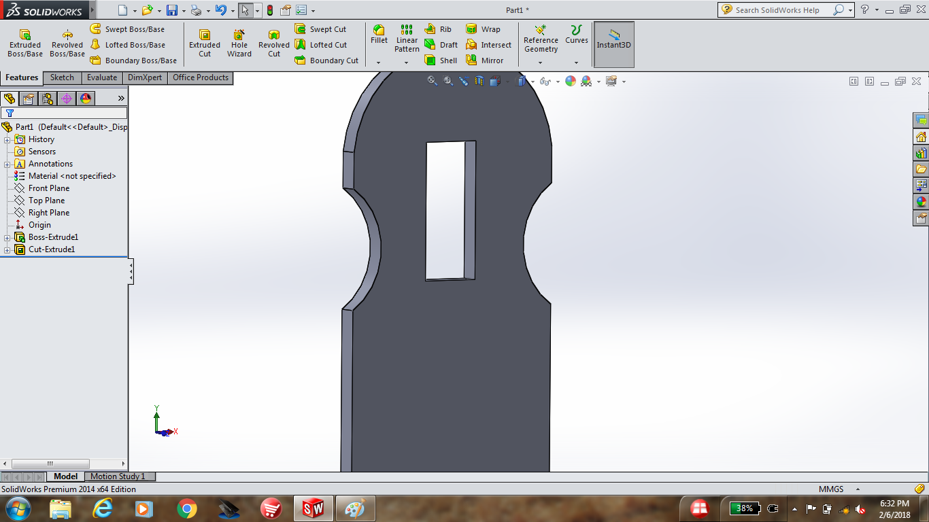Screen dimensions: 929x522
Task: Expand the Boss-Extrude1 feature node
Action: (7, 238)
